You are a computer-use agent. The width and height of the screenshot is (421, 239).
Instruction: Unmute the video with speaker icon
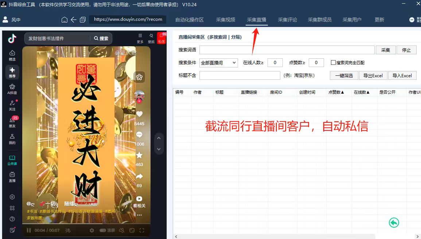tap(122, 230)
